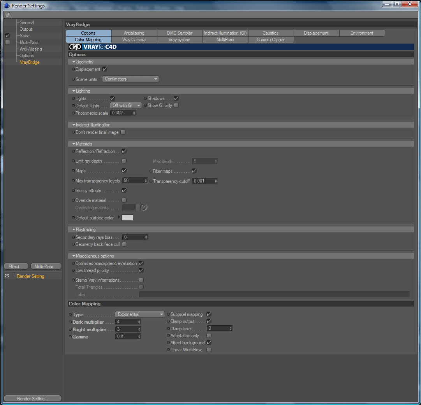Open the Camera Clipper tab

pos(271,40)
